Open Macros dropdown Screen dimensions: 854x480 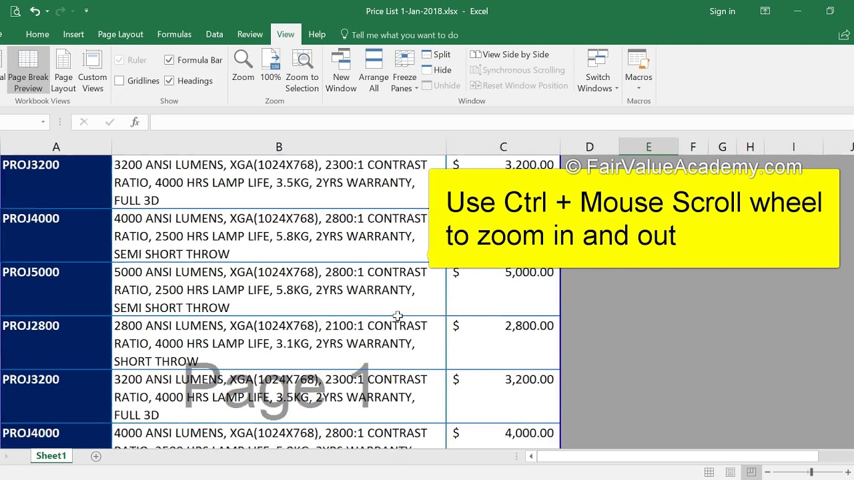638,71
